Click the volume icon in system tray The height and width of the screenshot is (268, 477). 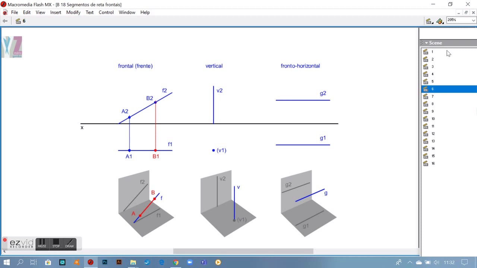pos(436,262)
